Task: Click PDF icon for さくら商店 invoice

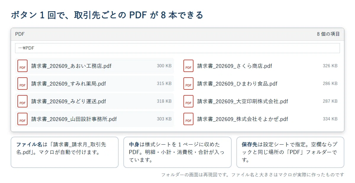Action: pyautogui.click(x=188, y=66)
